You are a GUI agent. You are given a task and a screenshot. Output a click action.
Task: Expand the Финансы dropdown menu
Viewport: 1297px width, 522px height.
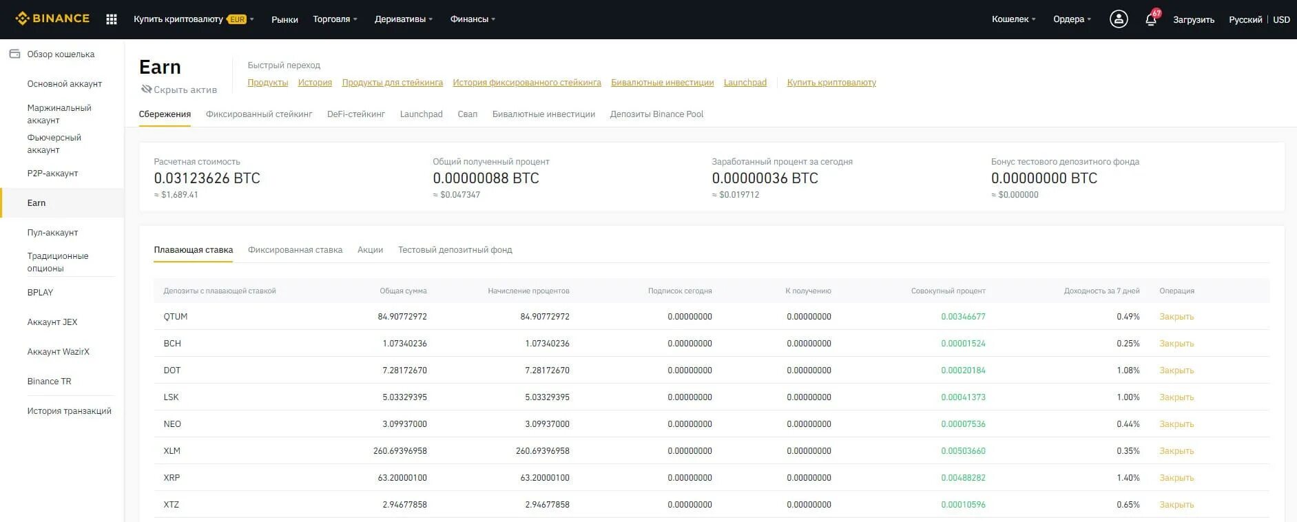click(x=473, y=19)
